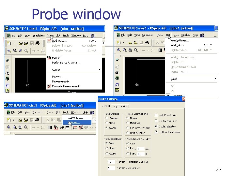
Task: Choose Performance Analysis... in Trace menu
Action: tap(74, 63)
